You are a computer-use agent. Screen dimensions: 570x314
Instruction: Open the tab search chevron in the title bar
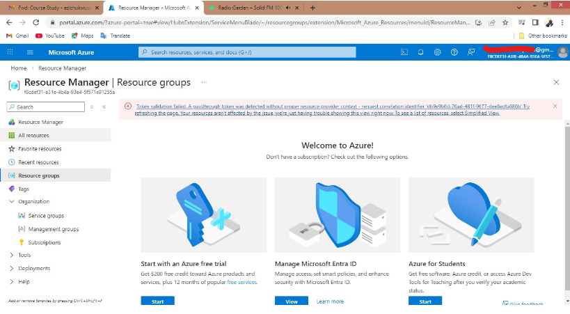coord(518,8)
